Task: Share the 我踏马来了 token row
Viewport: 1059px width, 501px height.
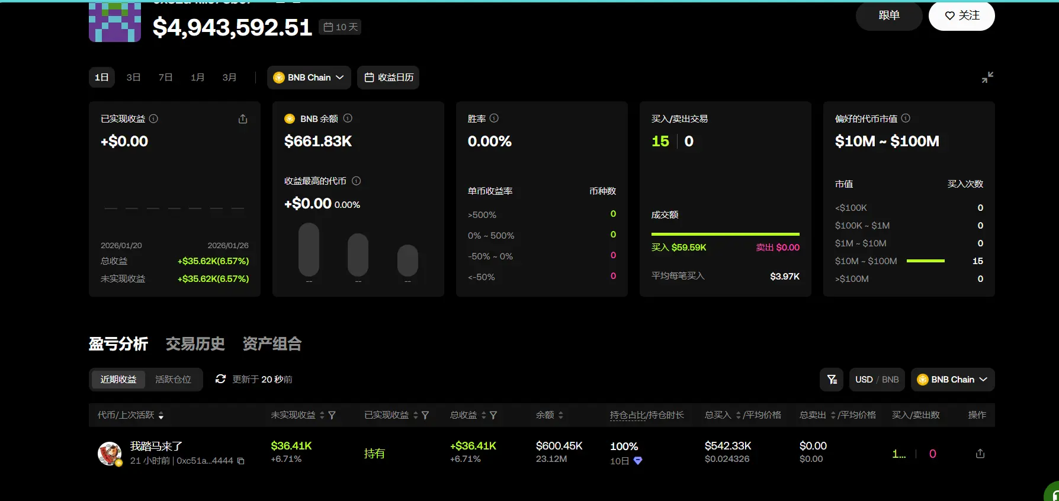Action: coord(980,454)
